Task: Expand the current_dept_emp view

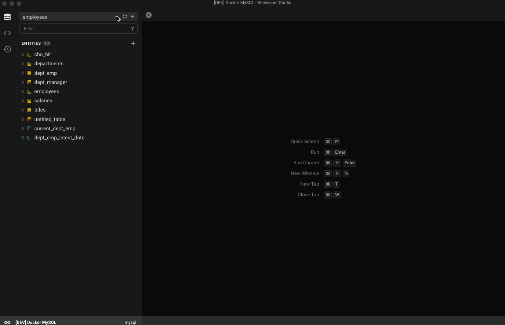Action: pyautogui.click(x=23, y=128)
